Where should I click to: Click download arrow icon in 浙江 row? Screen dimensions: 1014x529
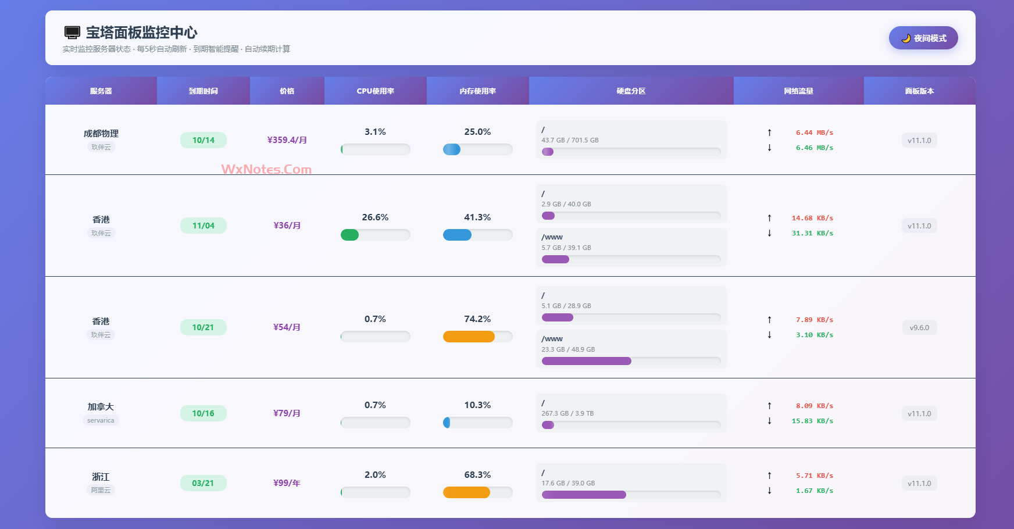[769, 491]
